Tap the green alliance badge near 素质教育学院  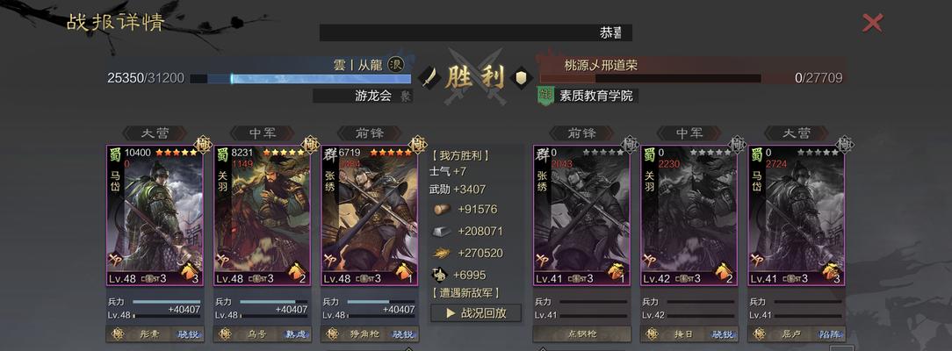click(x=546, y=95)
